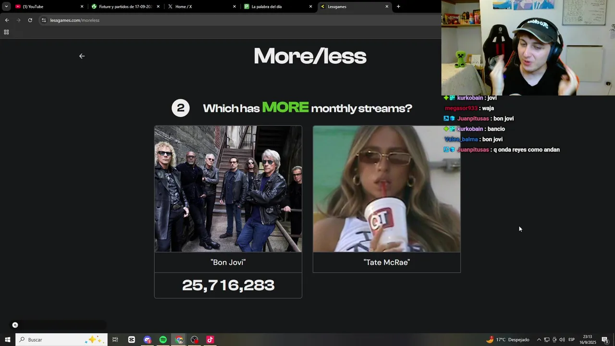Click the round number 2 badge
This screenshot has height=346, width=615.
point(181,108)
